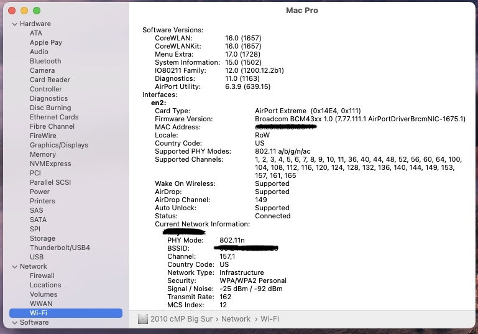
Task: Click the Firmware Version value text
Action: coord(360,119)
